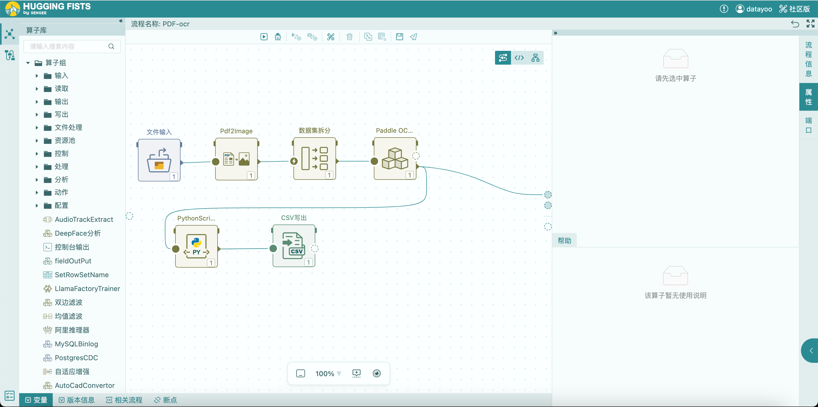The height and width of the screenshot is (407, 818).
Task: Switch to code view icon
Action: pyautogui.click(x=519, y=58)
